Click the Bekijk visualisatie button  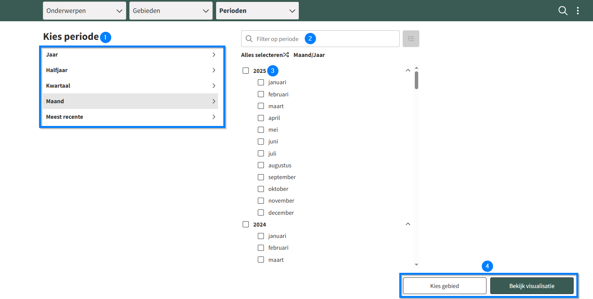point(532,286)
